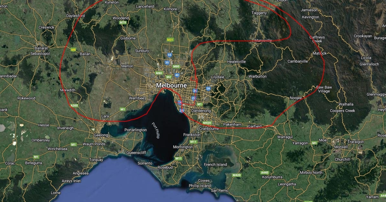Select the Frankston label
The width and height of the screenshot is (386, 202).
pos(192,135)
